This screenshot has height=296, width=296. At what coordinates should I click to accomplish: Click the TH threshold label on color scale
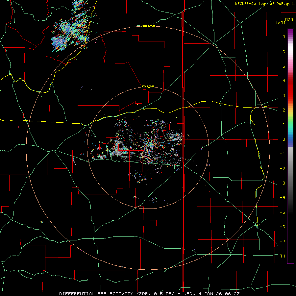click(283, 256)
